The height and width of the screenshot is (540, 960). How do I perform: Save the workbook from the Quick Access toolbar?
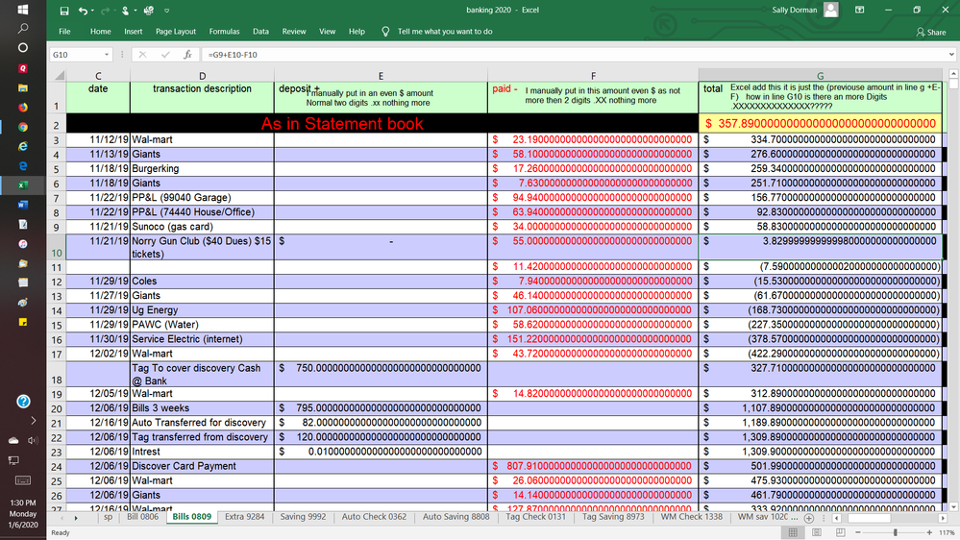click(63, 11)
